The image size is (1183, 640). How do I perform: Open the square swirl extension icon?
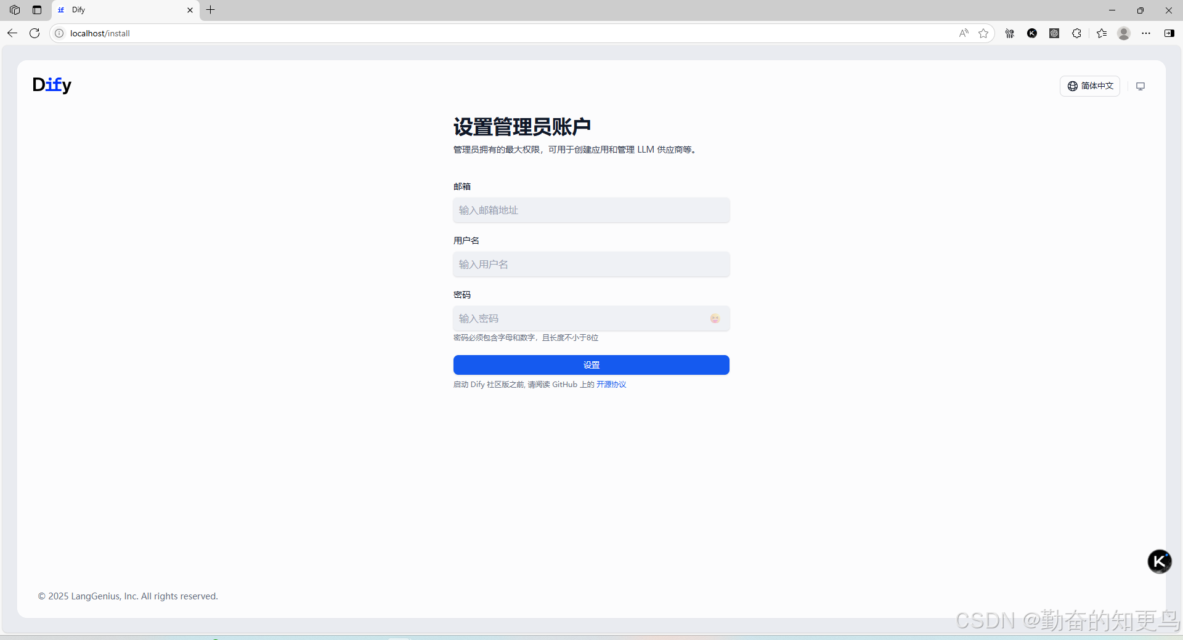(x=1054, y=33)
